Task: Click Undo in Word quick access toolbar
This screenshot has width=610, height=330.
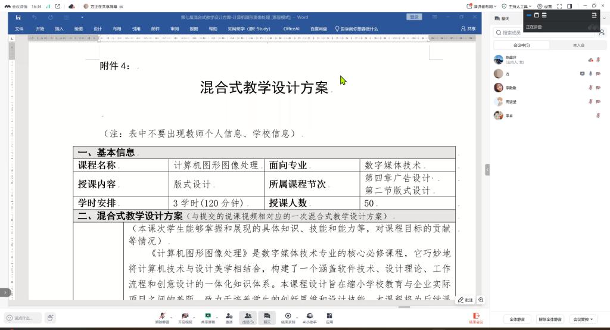Action: click(34, 17)
